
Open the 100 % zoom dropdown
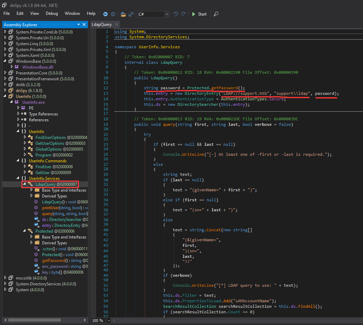109,321
